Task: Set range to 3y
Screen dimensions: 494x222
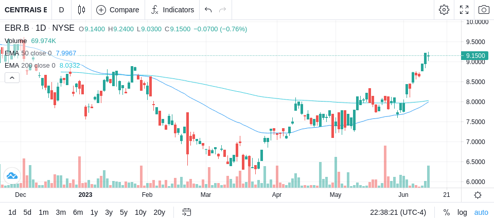Action: [109, 212]
